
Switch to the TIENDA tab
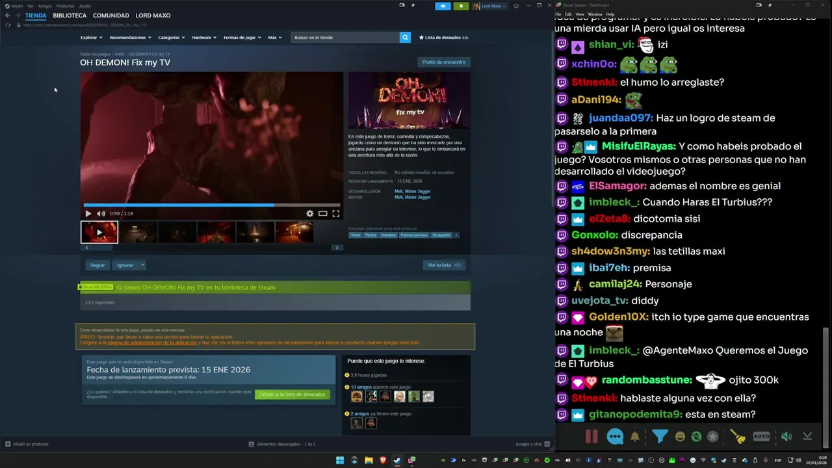click(36, 16)
